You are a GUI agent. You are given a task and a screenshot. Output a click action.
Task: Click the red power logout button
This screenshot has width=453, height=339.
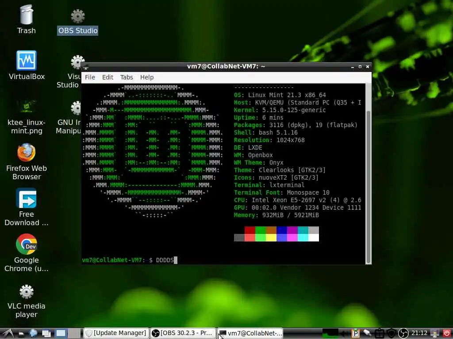(446, 333)
